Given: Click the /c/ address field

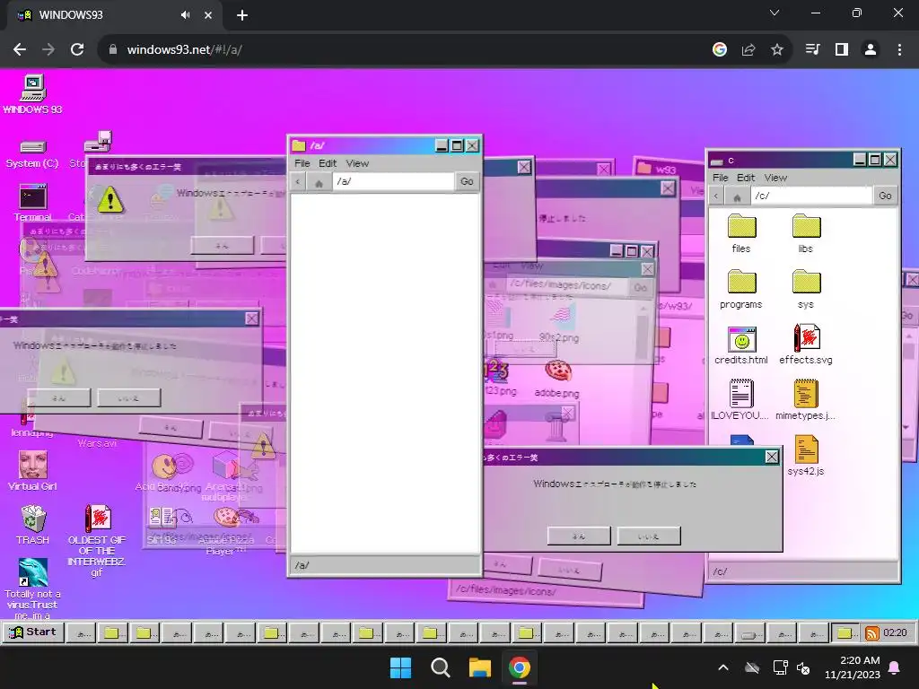Looking at the screenshot, I should click(811, 196).
